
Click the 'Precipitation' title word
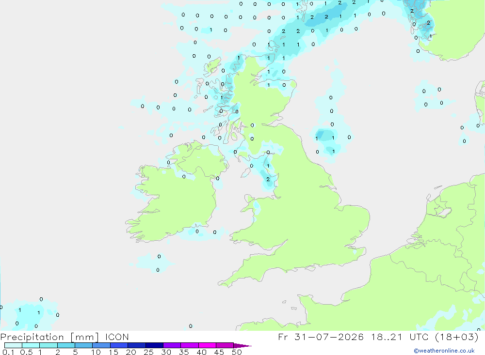[x=32, y=337]
